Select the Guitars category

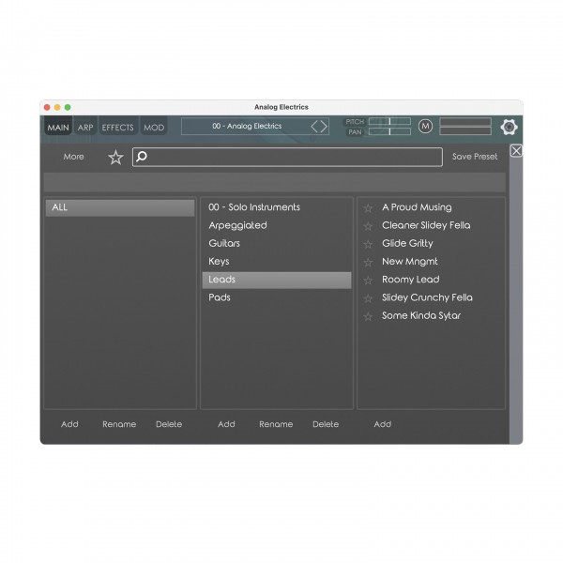(x=277, y=243)
